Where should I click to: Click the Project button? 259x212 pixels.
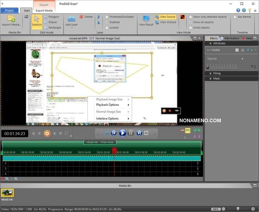[x=9, y=10]
